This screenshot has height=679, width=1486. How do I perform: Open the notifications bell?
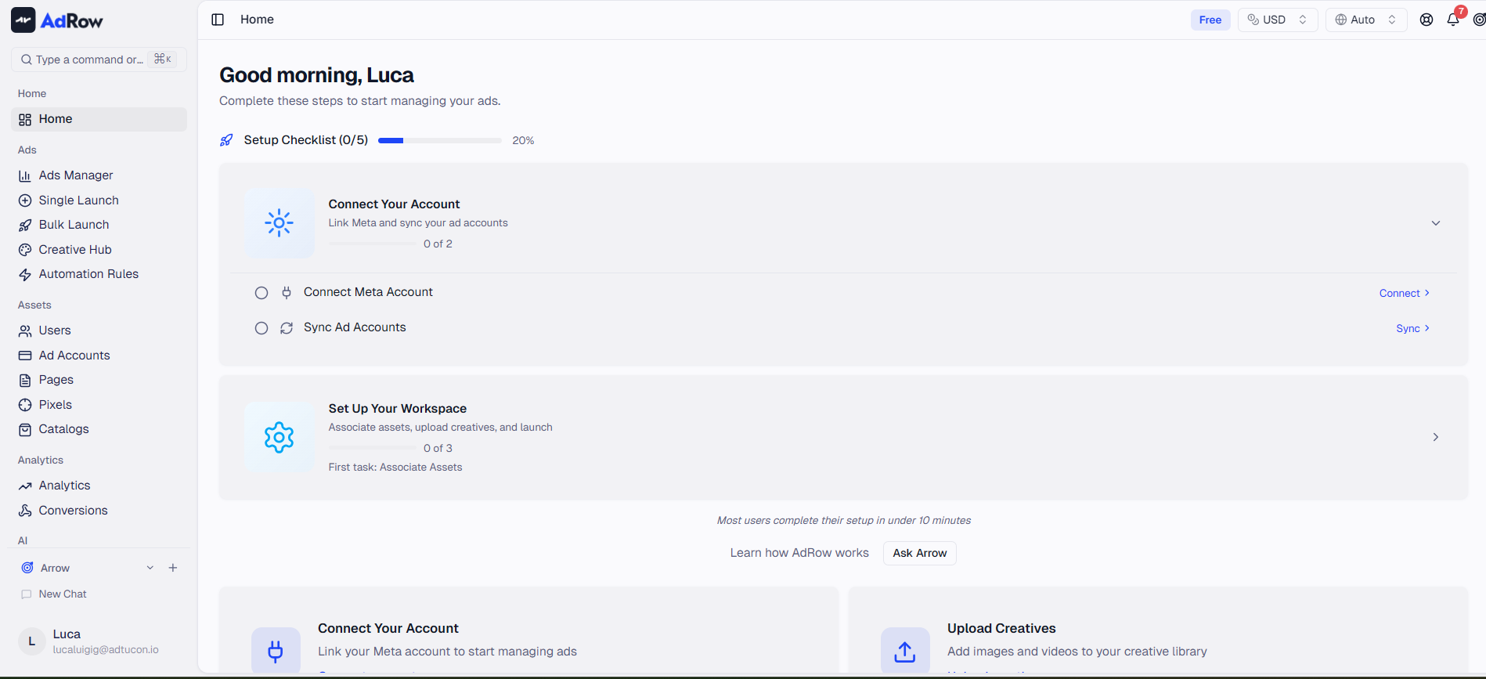point(1453,20)
